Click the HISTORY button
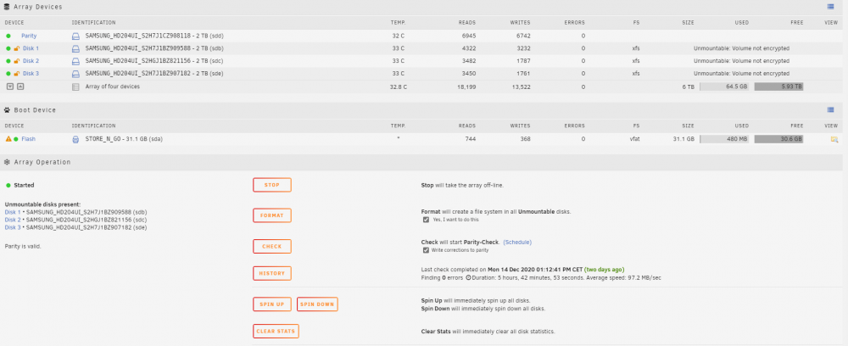The height and width of the screenshot is (346, 848). (x=272, y=274)
